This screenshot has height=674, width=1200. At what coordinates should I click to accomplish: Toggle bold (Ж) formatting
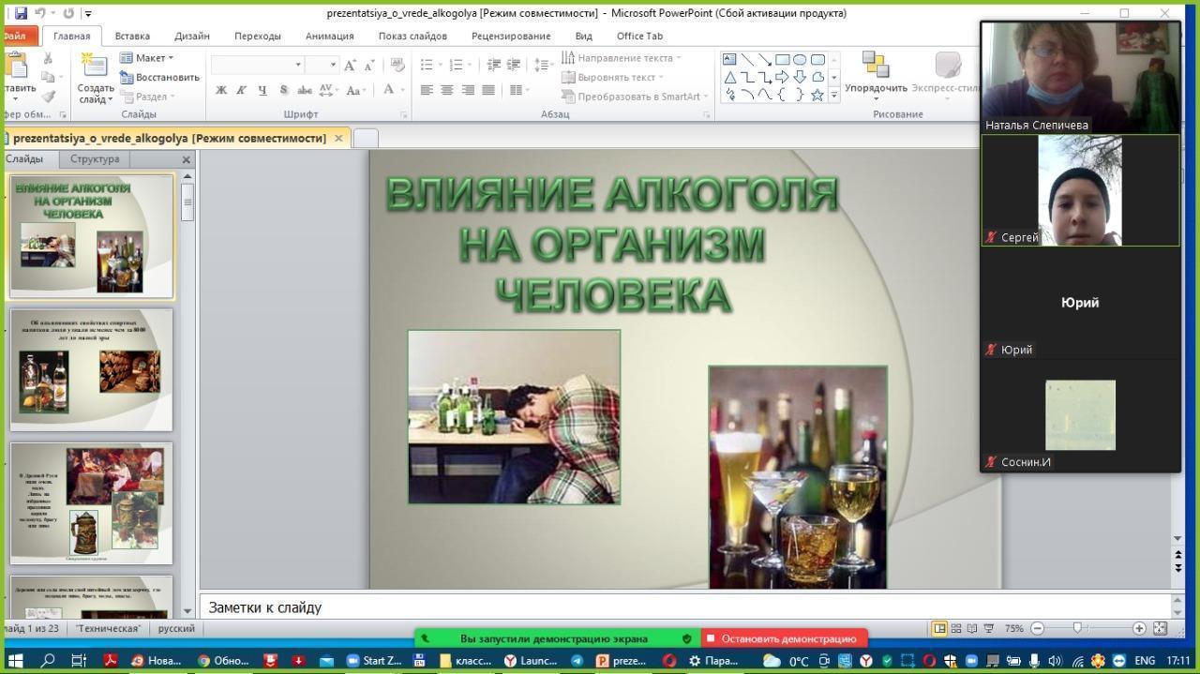click(x=221, y=90)
